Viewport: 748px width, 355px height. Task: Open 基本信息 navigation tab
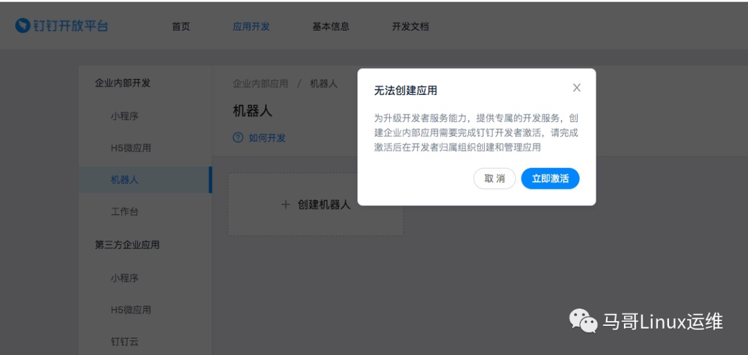click(x=330, y=27)
